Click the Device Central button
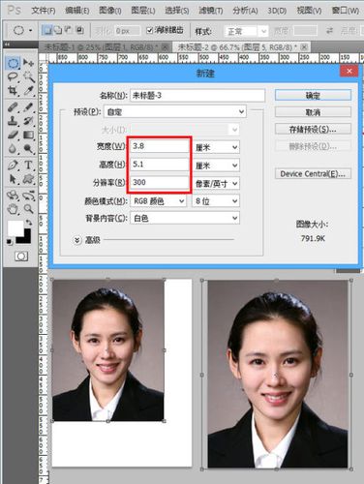Screen dimensions: 364x484 (313, 174)
